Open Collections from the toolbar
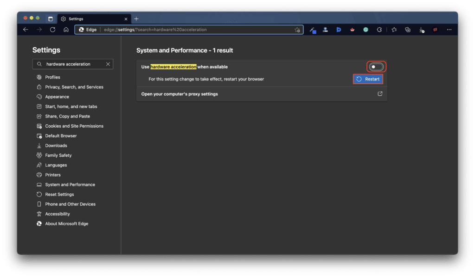 (x=407, y=29)
